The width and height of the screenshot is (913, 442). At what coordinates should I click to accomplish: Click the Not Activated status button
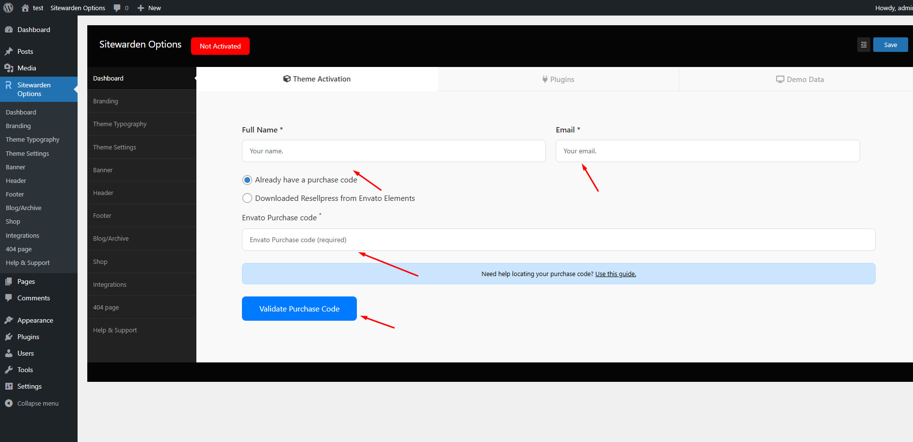[x=220, y=46]
